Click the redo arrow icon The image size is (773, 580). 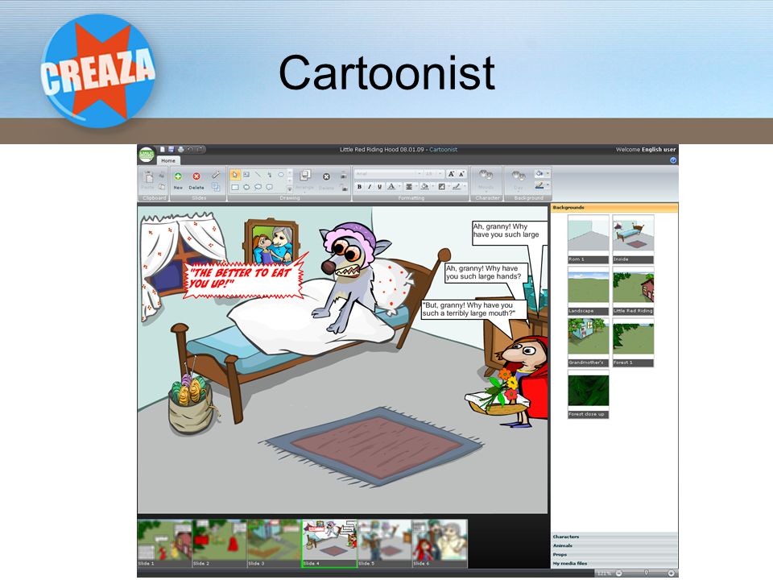(200, 149)
